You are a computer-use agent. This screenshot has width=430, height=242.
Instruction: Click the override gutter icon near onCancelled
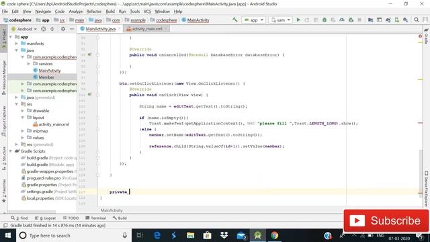click(89, 54)
